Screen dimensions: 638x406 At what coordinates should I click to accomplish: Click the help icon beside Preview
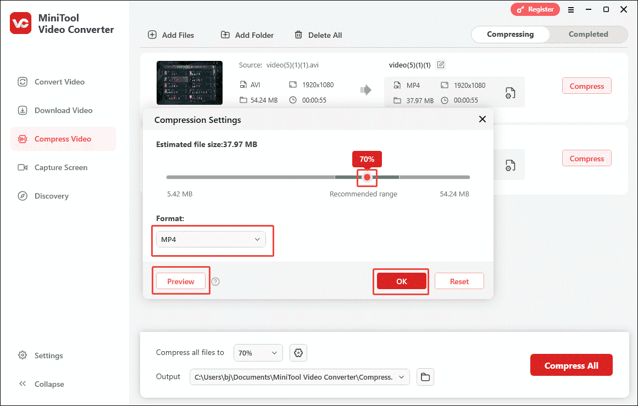point(215,281)
